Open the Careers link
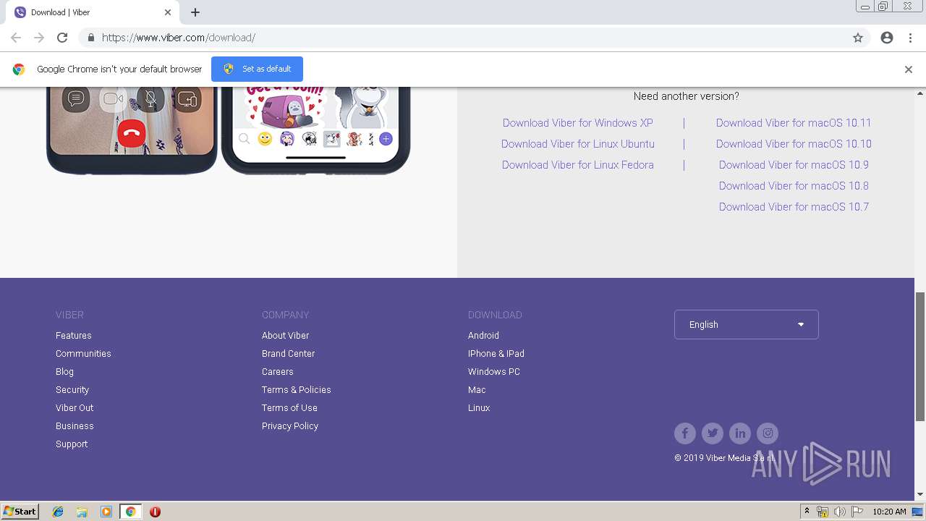 coord(278,372)
